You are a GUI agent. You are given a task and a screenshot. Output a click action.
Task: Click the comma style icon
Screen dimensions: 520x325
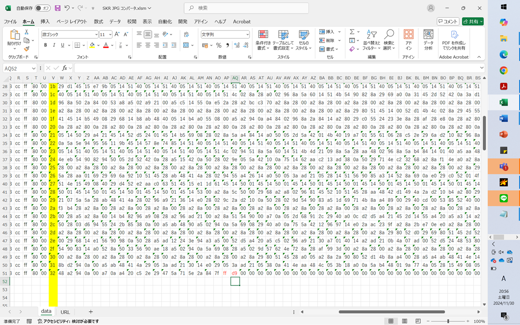click(228, 45)
